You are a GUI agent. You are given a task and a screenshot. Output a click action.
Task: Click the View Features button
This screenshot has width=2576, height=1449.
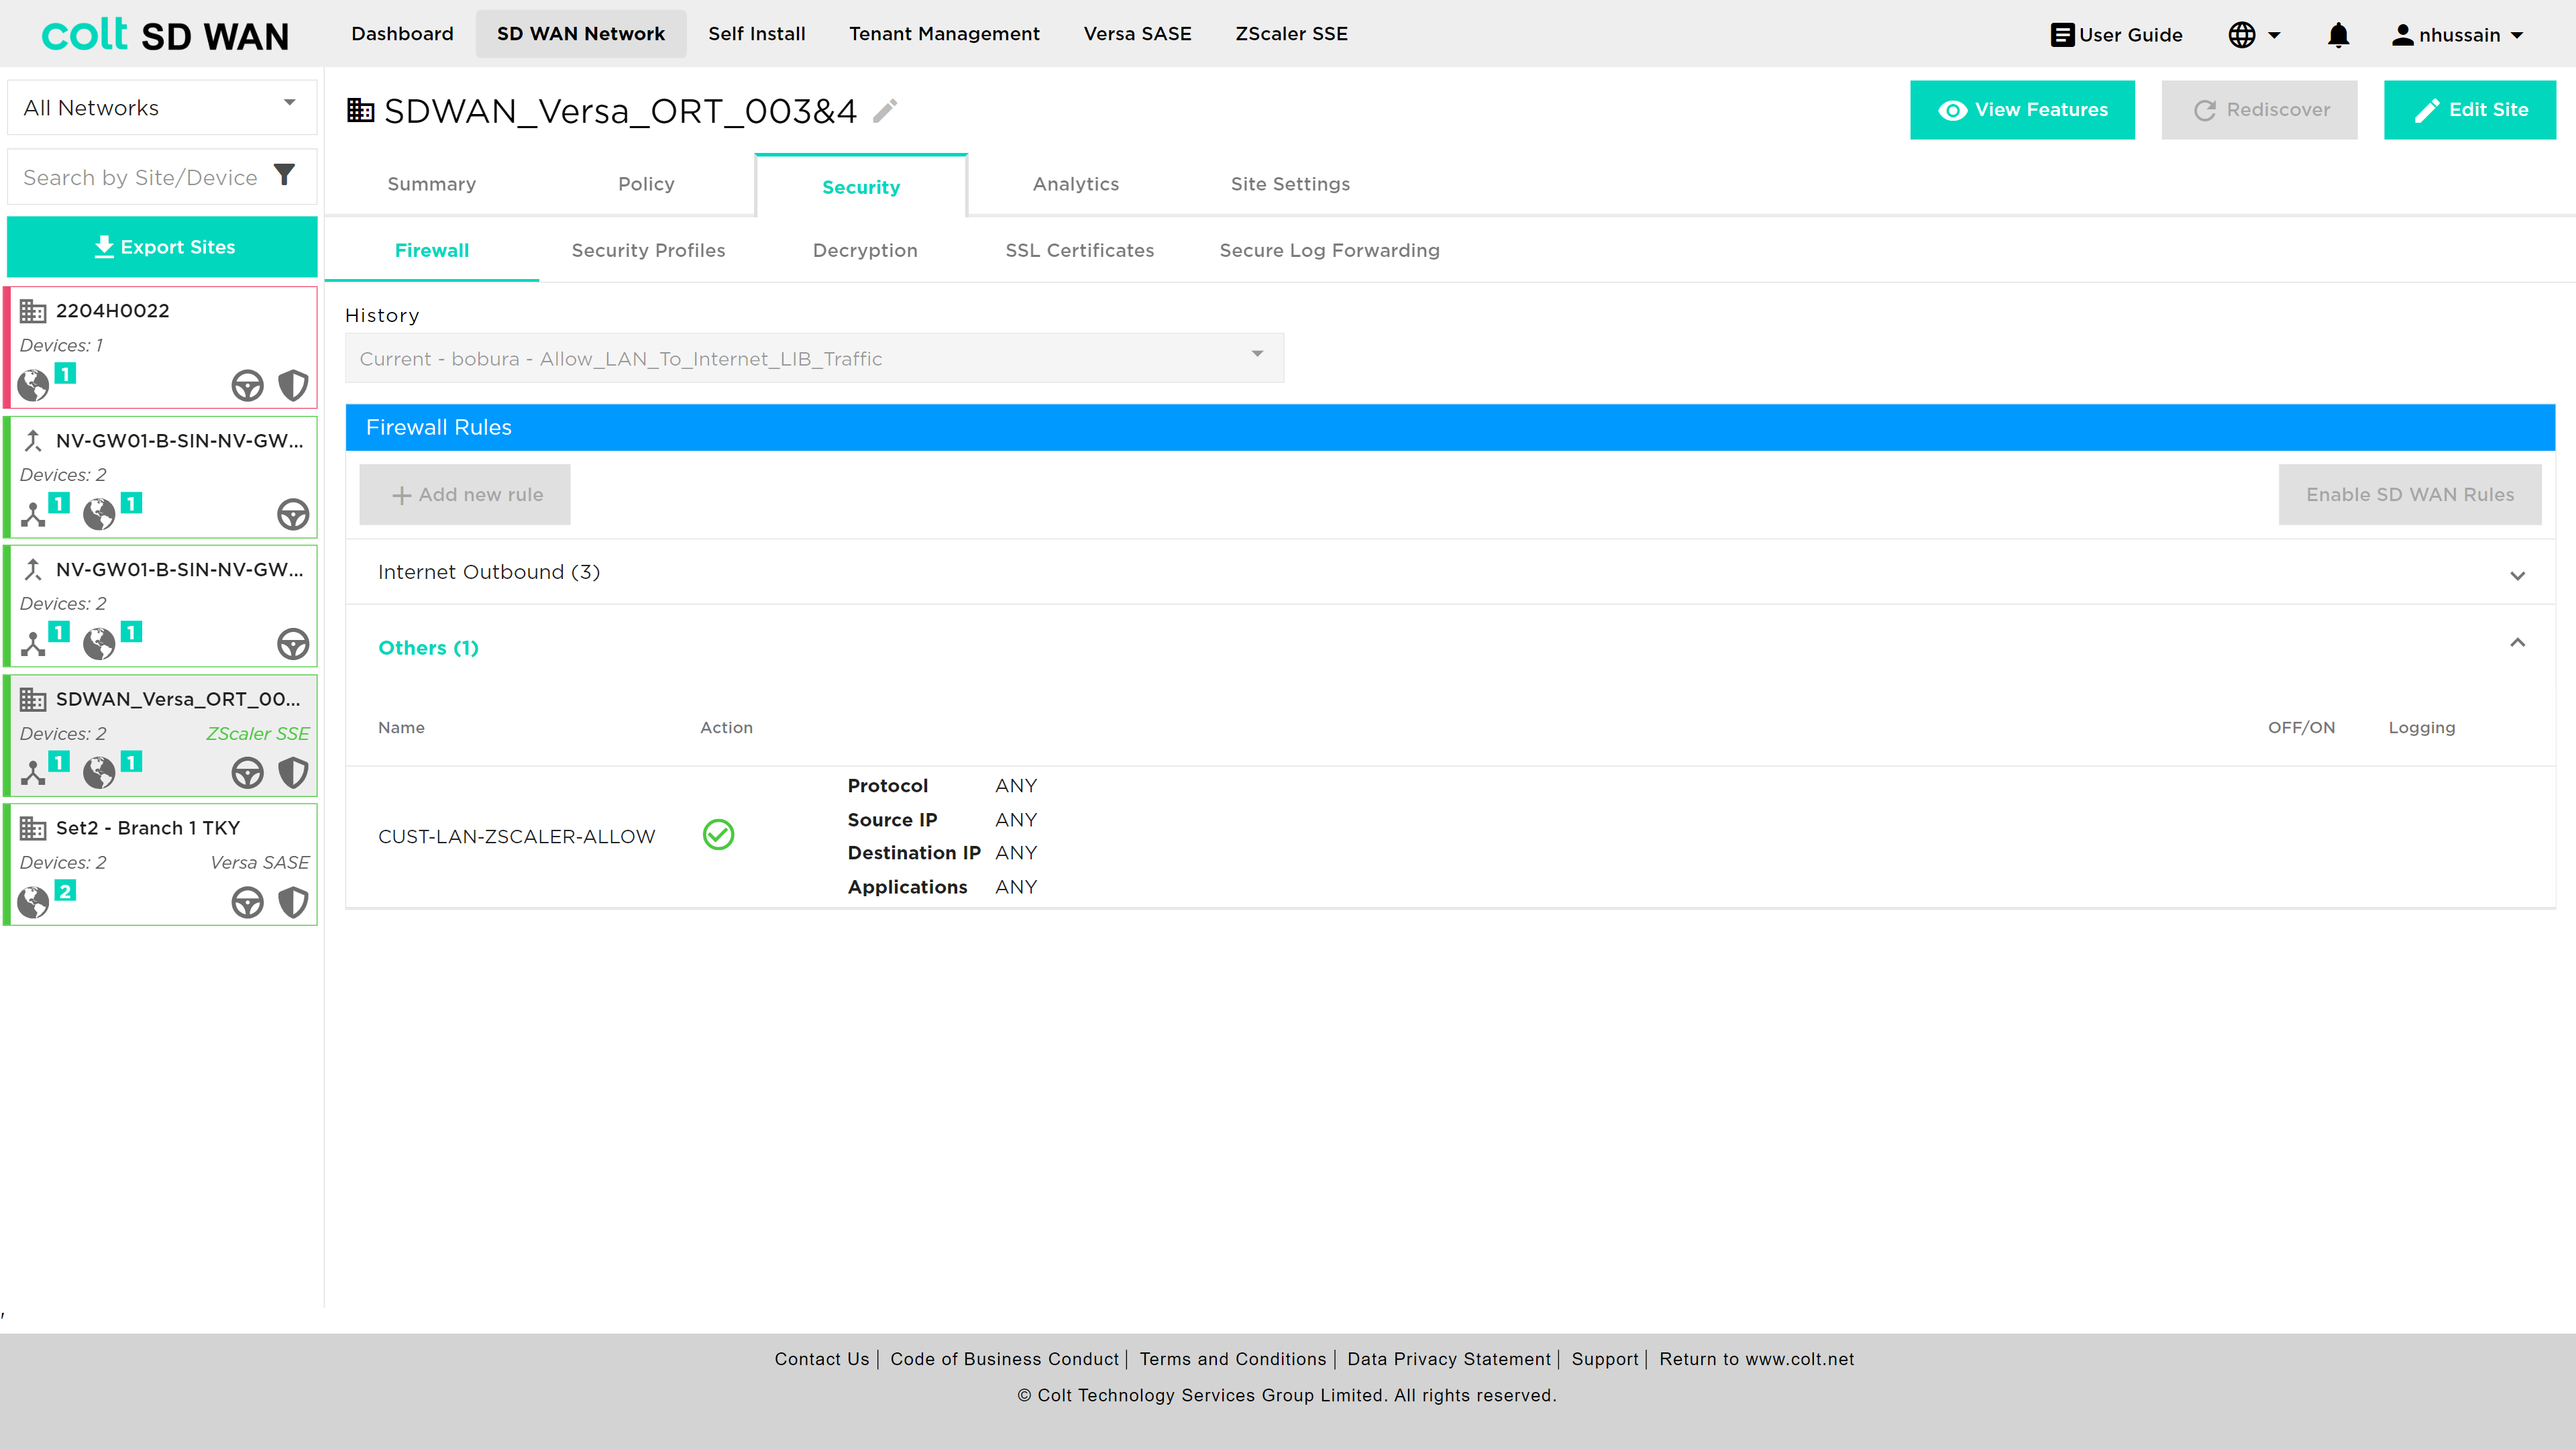tap(2022, 110)
